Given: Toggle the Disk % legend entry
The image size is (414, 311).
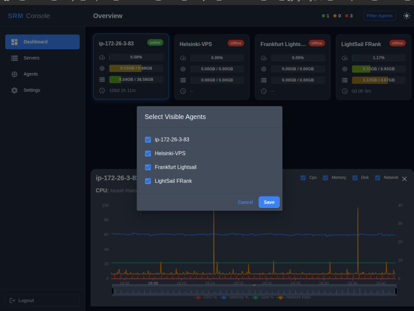Looking at the screenshot, I should coord(262,297).
